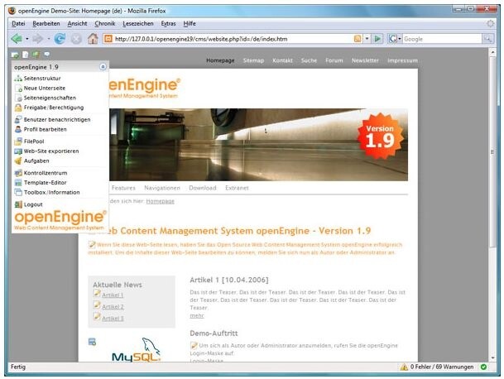This screenshot has height=379, width=504.
Task: Click the green check icon in status bar
Action: 484,367
